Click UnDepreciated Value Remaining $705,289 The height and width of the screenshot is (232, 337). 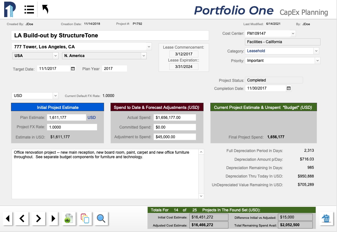[306, 185]
